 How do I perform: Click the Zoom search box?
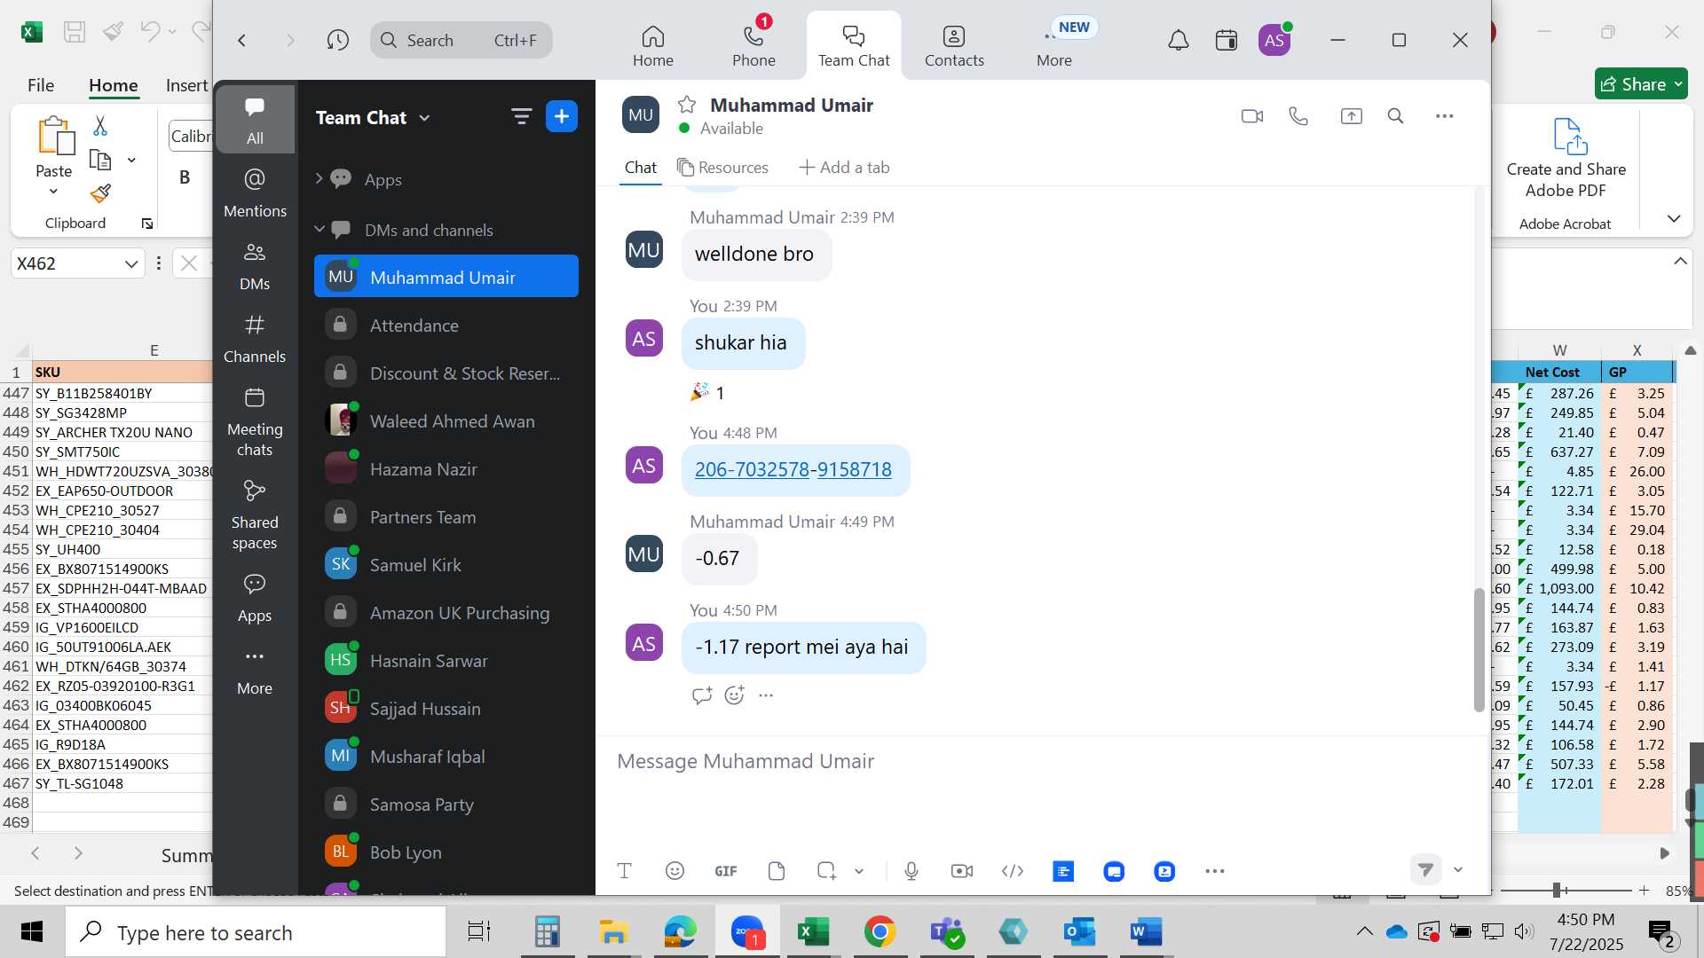coord(461,40)
